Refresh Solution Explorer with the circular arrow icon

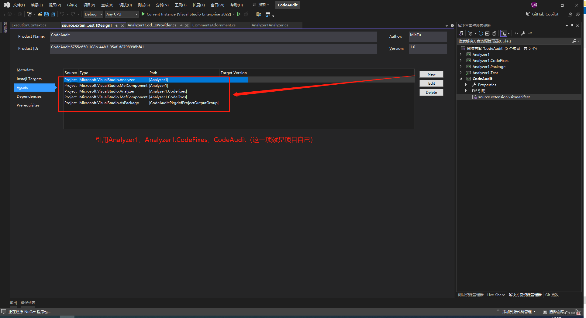point(481,33)
